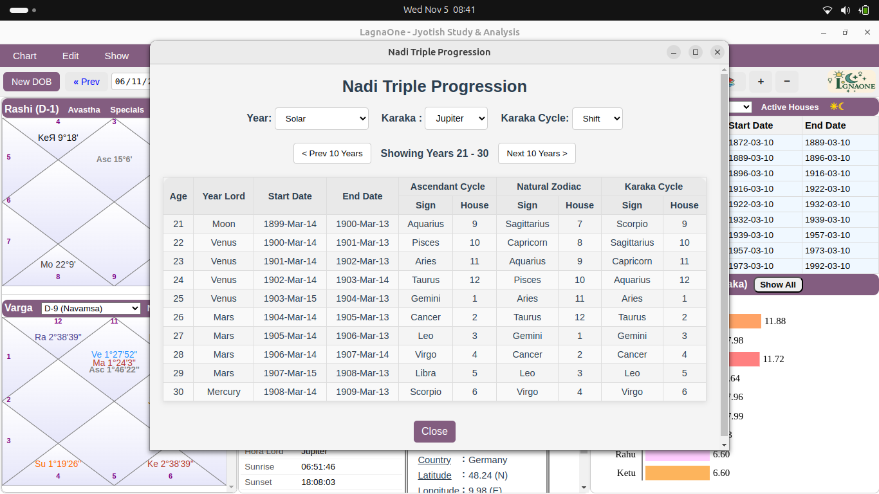This screenshot has height=494, width=879.
Task: Go to Next 10 Years
Action: (x=537, y=153)
